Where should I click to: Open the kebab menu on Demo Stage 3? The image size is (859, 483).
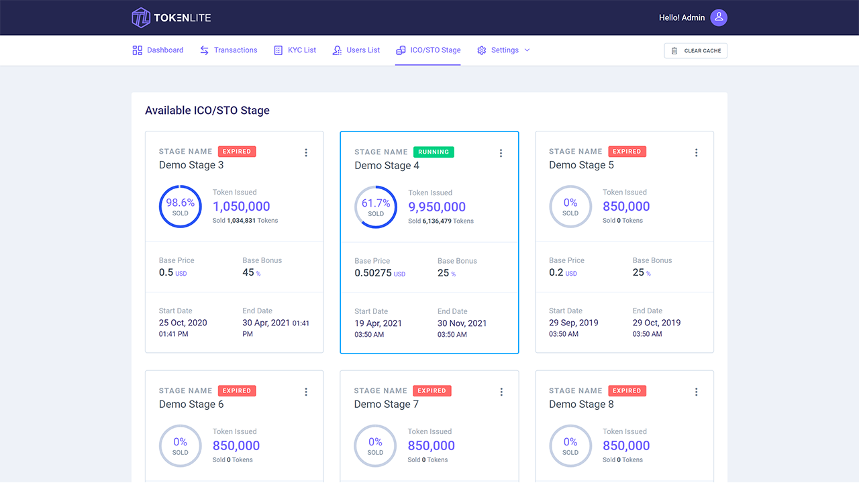point(306,152)
